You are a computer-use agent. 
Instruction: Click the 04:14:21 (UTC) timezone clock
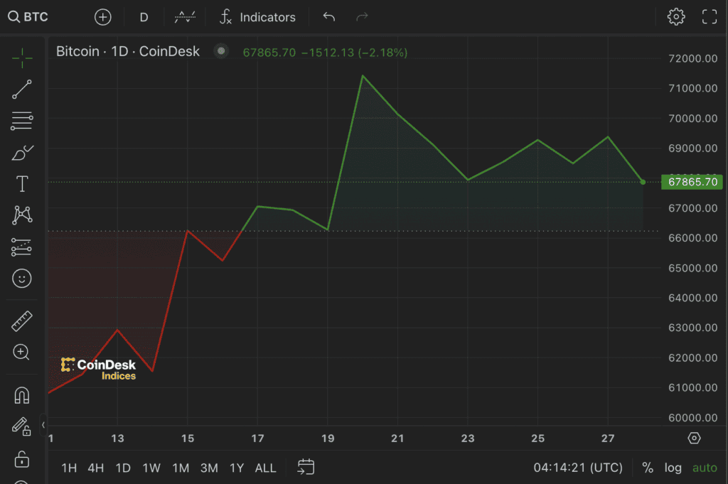578,467
